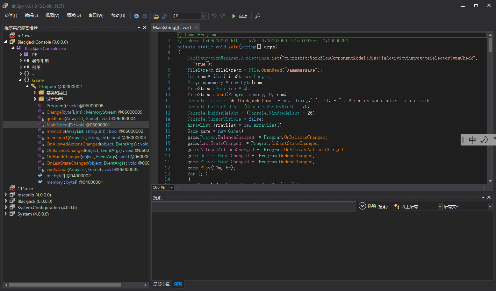Click the save all toolbar icon
The height and width of the screenshot is (291, 496).
(164, 16)
